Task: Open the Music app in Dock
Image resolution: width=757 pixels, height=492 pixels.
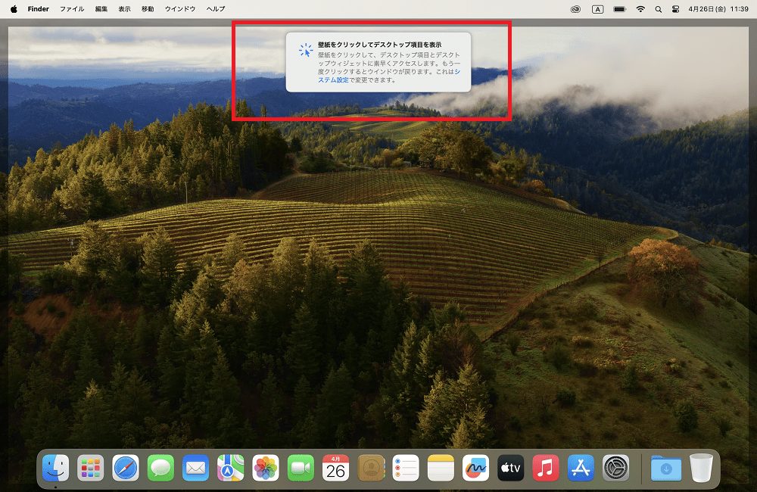Action: coord(546,468)
